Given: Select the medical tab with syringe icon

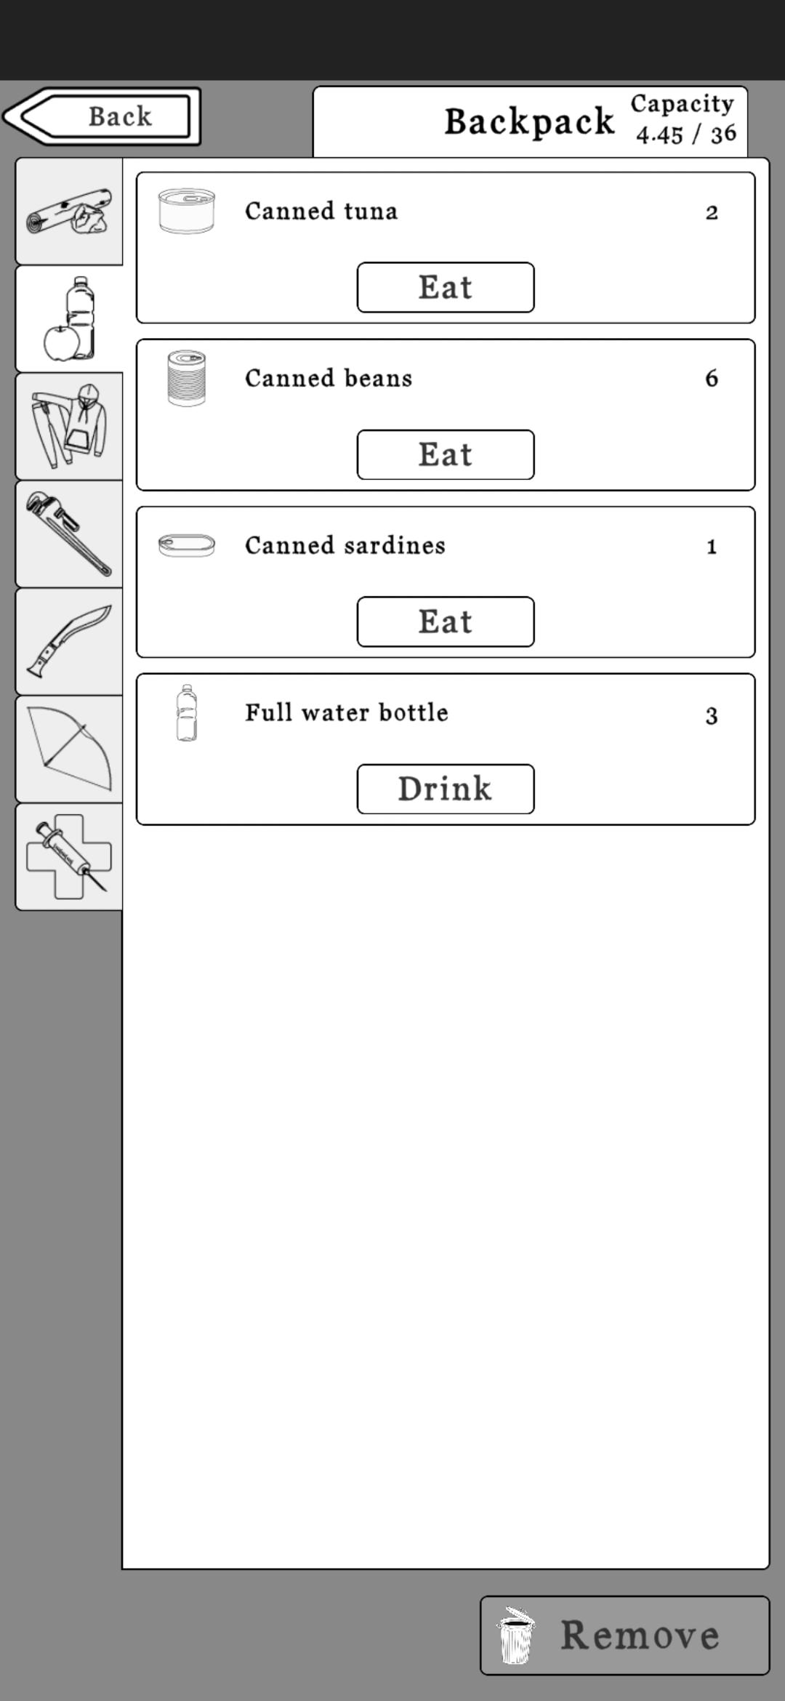Looking at the screenshot, I should point(69,857).
